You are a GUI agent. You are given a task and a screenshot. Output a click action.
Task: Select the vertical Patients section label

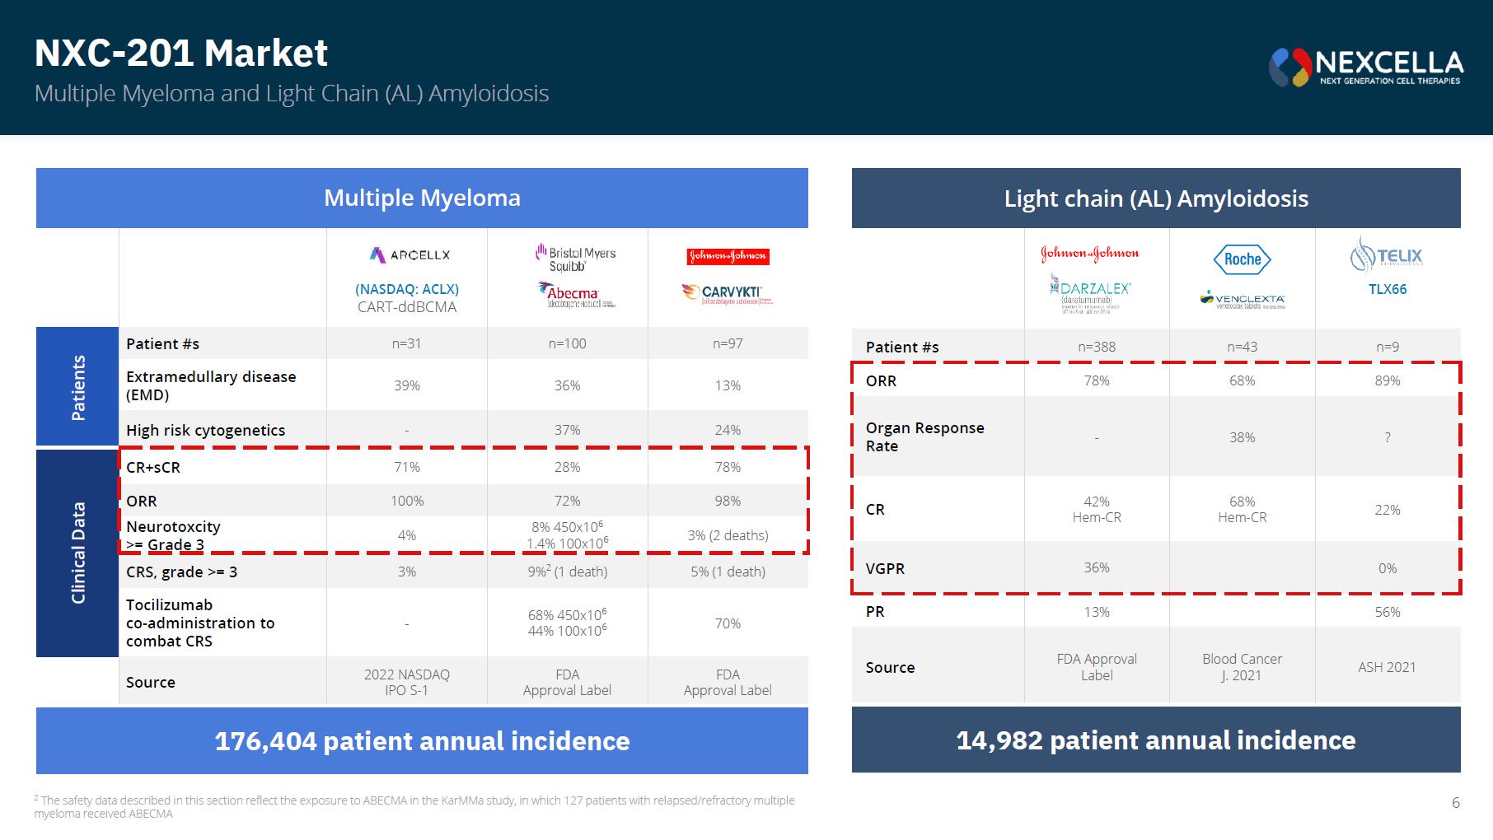point(77,387)
